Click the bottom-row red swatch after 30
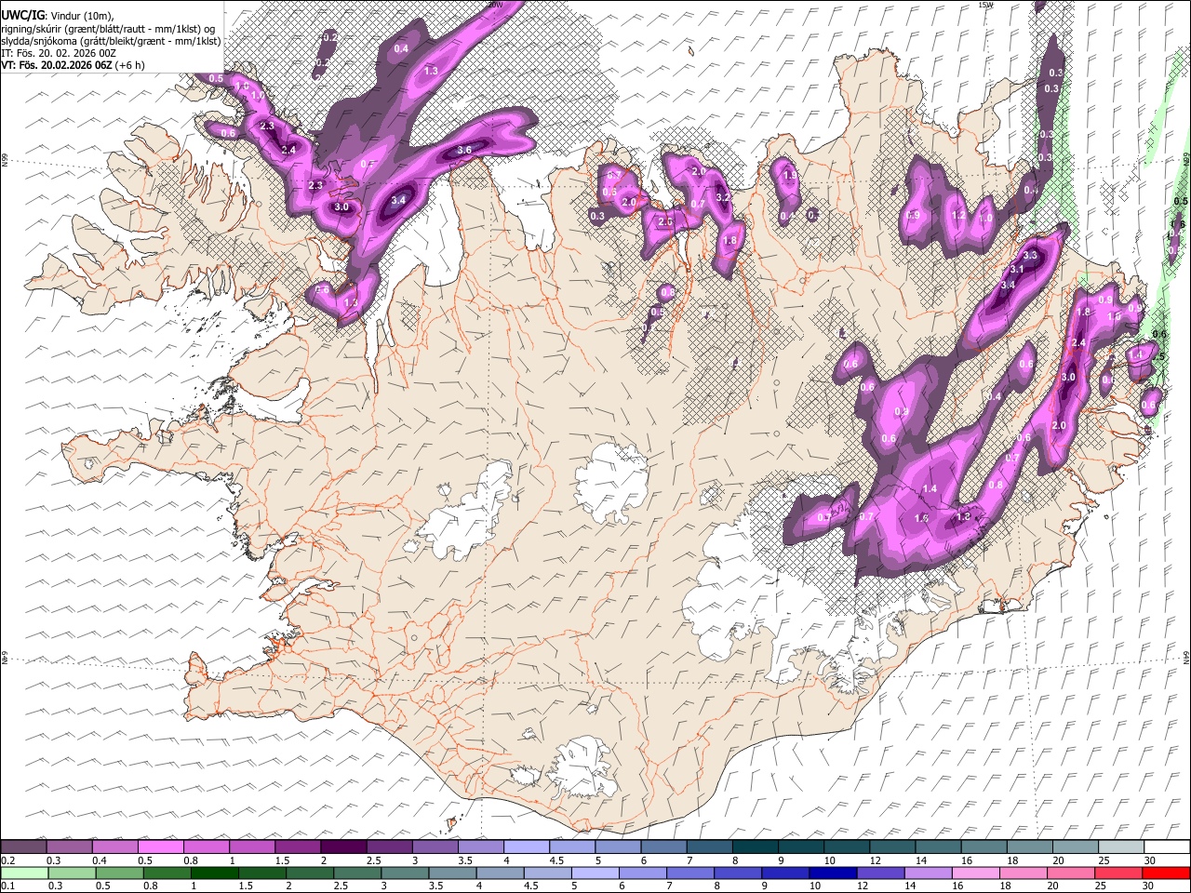The height and width of the screenshot is (893, 1191). [x=1165, y=873]
